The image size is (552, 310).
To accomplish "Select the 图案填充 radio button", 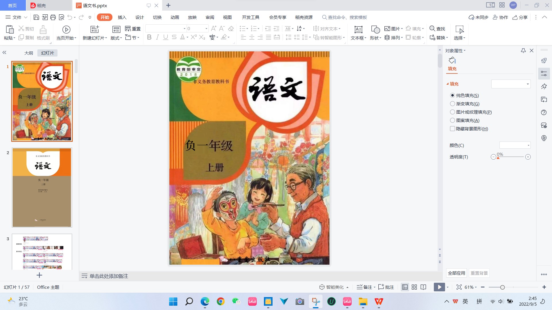I will tap(453, 120).
